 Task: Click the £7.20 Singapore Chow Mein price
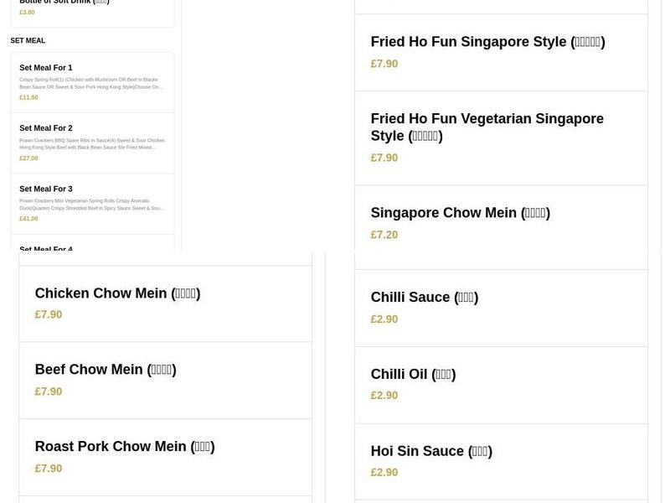pos(384,235)
